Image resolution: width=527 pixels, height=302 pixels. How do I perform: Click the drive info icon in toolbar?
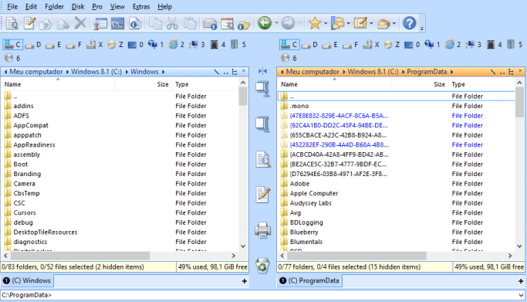tap(210, 24)
